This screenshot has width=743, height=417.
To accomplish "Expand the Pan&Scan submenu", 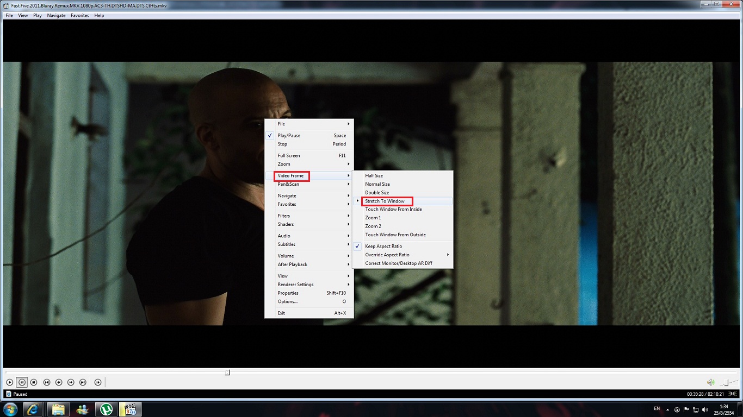I will pos(309,184).
